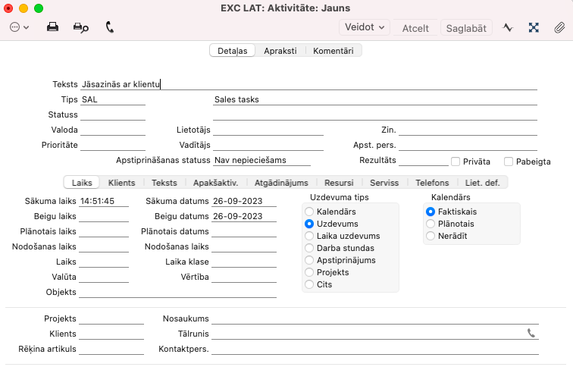This screenshot has height=367, width=573.
Task: Click the Atcelt button
Action: (415, 28)
